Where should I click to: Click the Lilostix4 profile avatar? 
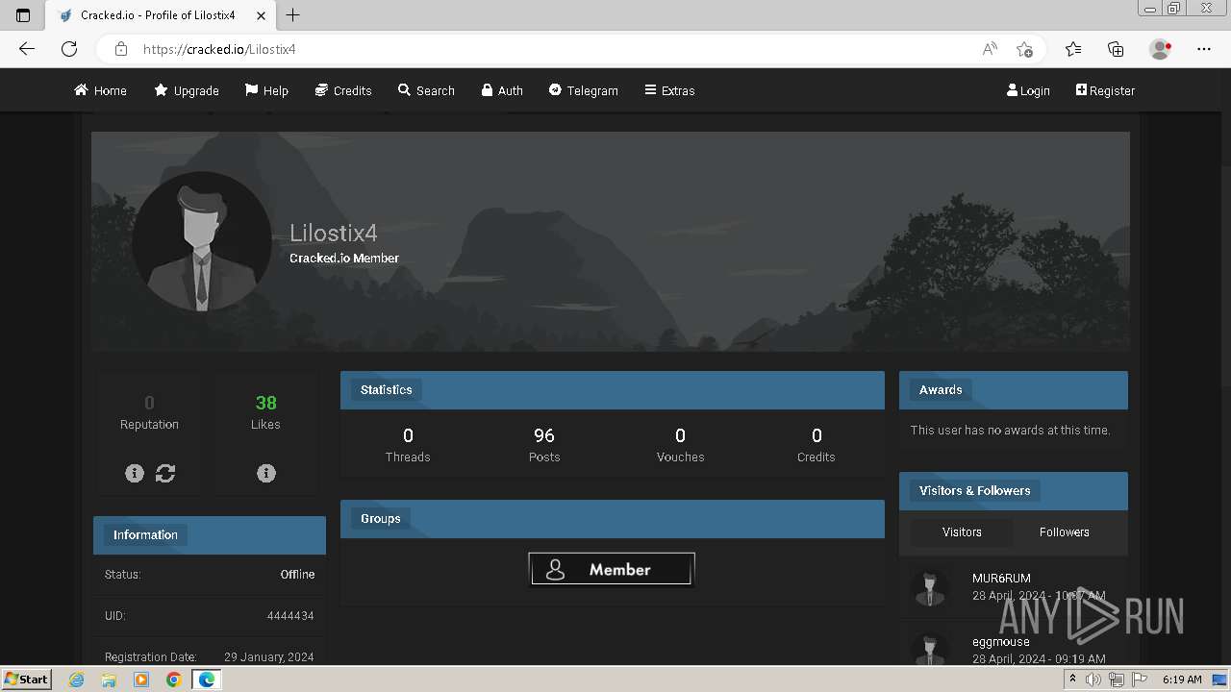pyautogui.click(x=201, y=241)
